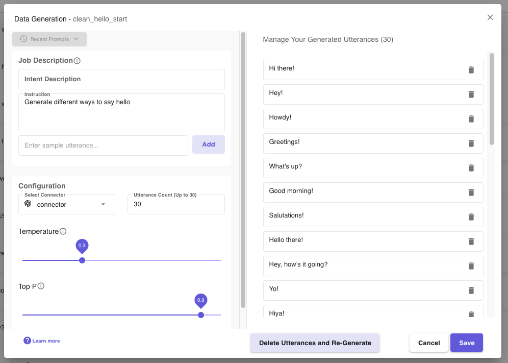
Task: Click the Top P slider handle
Action: click(201, 315)
